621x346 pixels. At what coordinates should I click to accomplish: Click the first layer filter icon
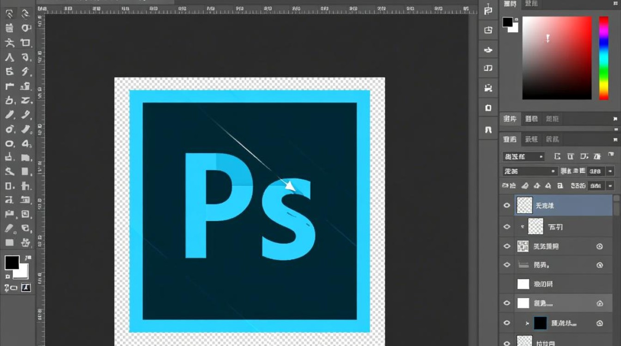point(557,156)
